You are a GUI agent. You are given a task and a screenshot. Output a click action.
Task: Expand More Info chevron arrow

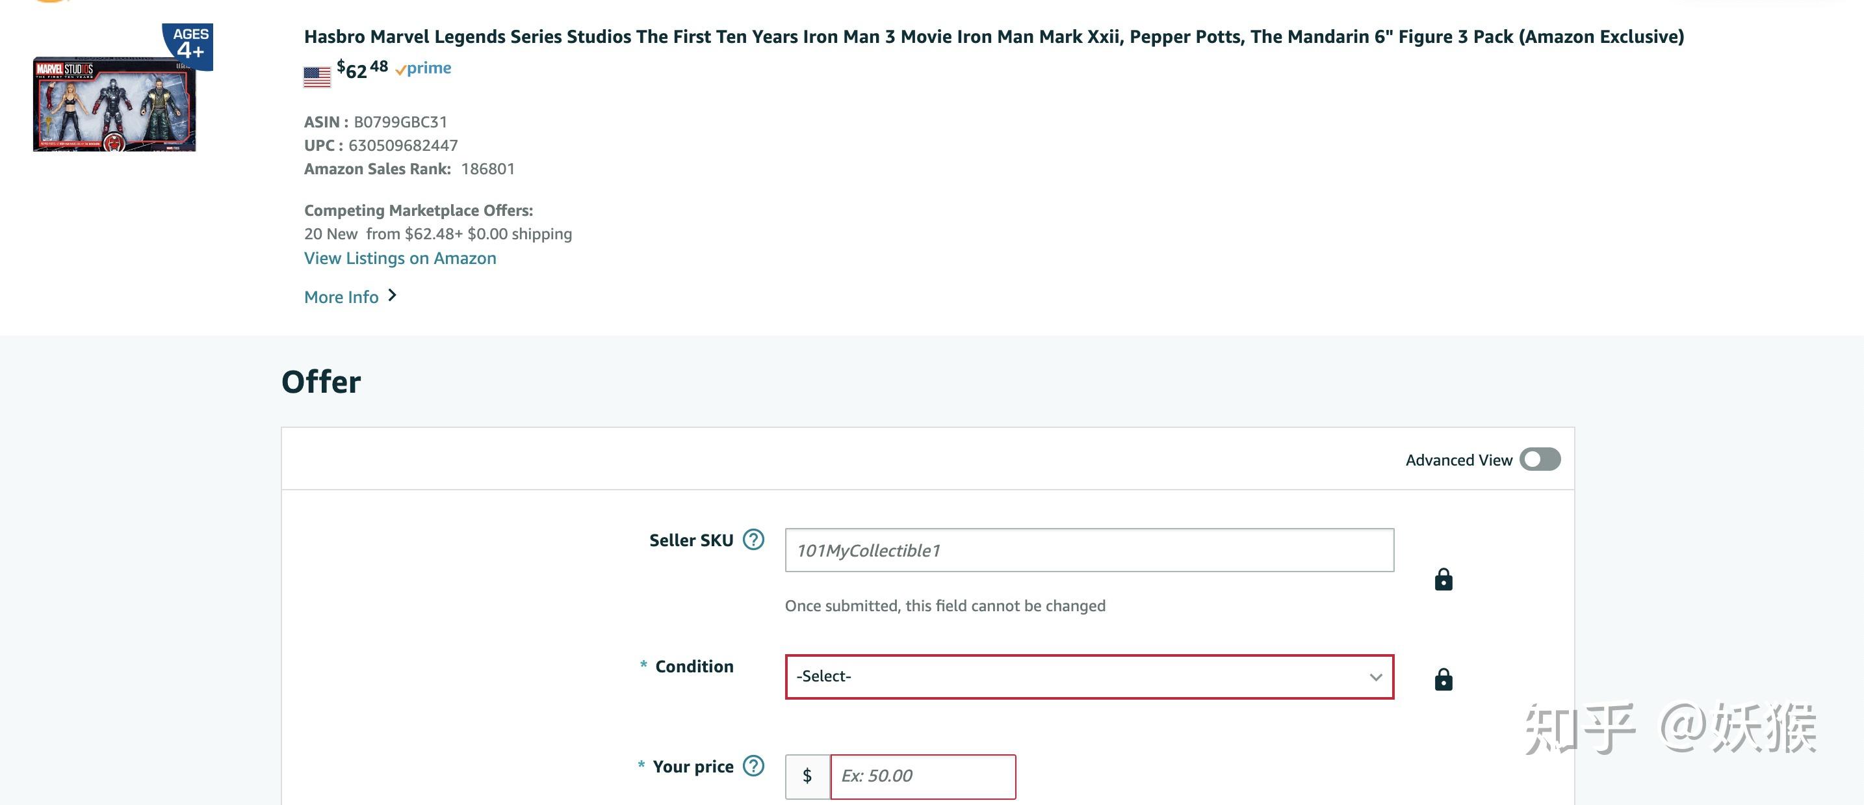coord(392,295)
